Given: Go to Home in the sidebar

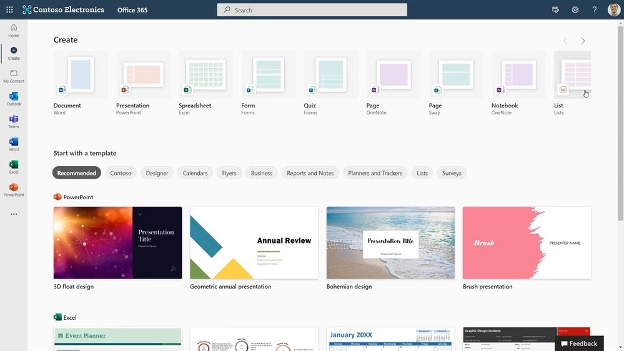Looking at the screenshot, I should [14, 31].
